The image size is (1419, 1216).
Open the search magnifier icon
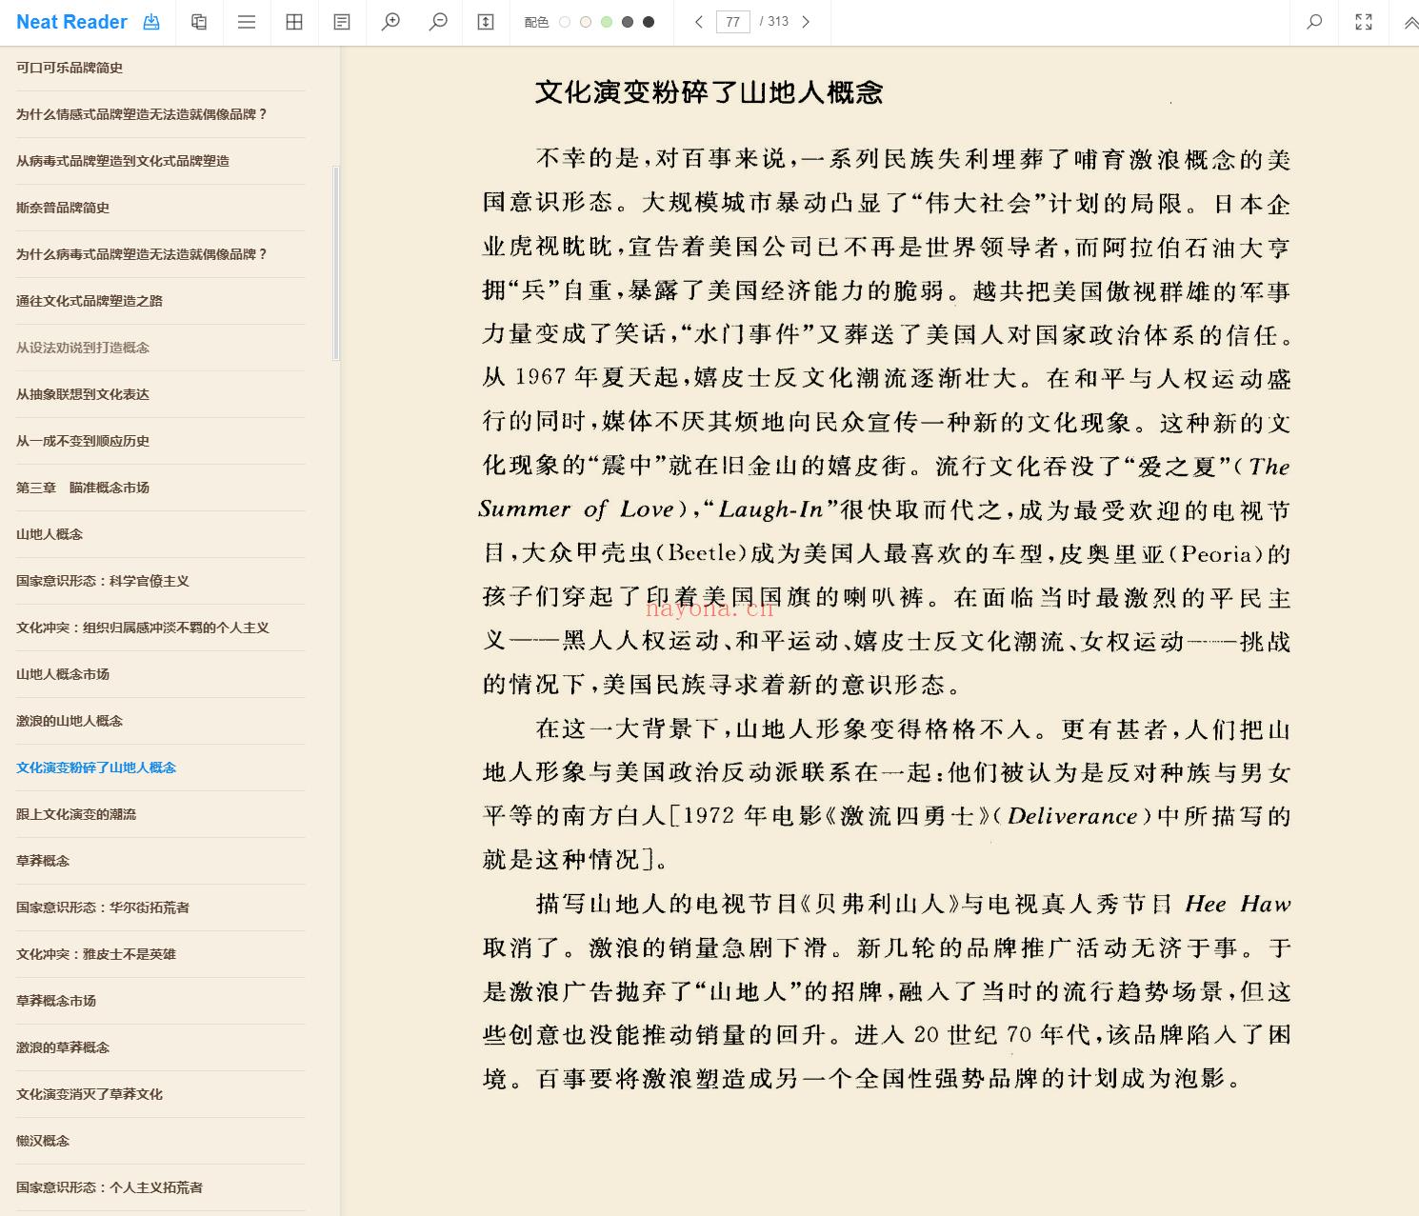point(1314,22)
